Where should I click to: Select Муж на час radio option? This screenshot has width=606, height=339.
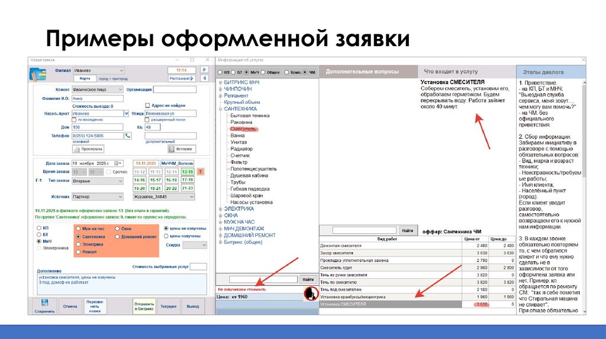point(78,229)
